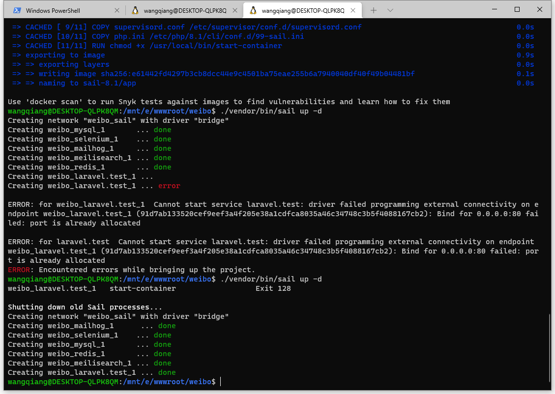Viewport: 555px width, 394px height.
Task: Open a new tab with the plus button
Action: tap(374, 10)
